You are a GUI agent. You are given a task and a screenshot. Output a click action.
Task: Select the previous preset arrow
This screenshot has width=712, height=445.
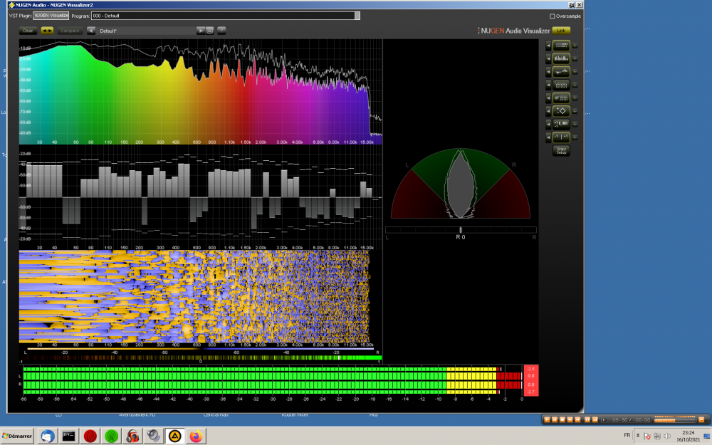coord(91,31)
